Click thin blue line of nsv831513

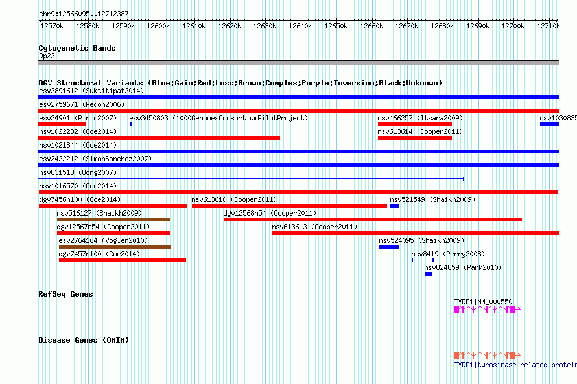pos(252,179)
